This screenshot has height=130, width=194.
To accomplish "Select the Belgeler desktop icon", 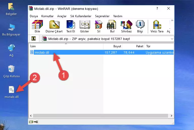I will [x=11, y=9].
